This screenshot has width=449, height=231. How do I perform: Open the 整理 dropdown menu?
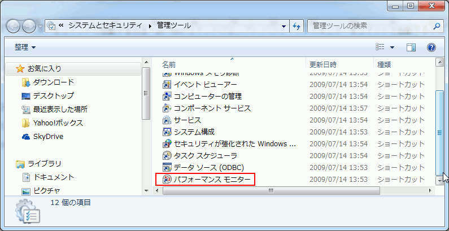click(25, 47)
